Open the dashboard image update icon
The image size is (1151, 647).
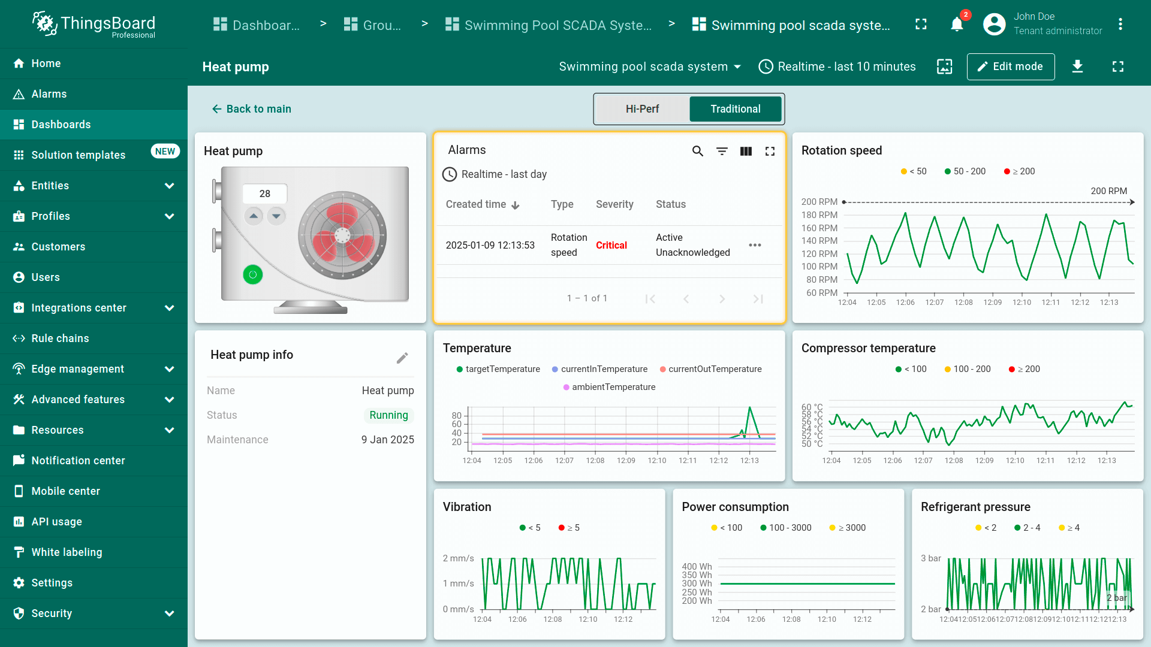tap(944, 66)
